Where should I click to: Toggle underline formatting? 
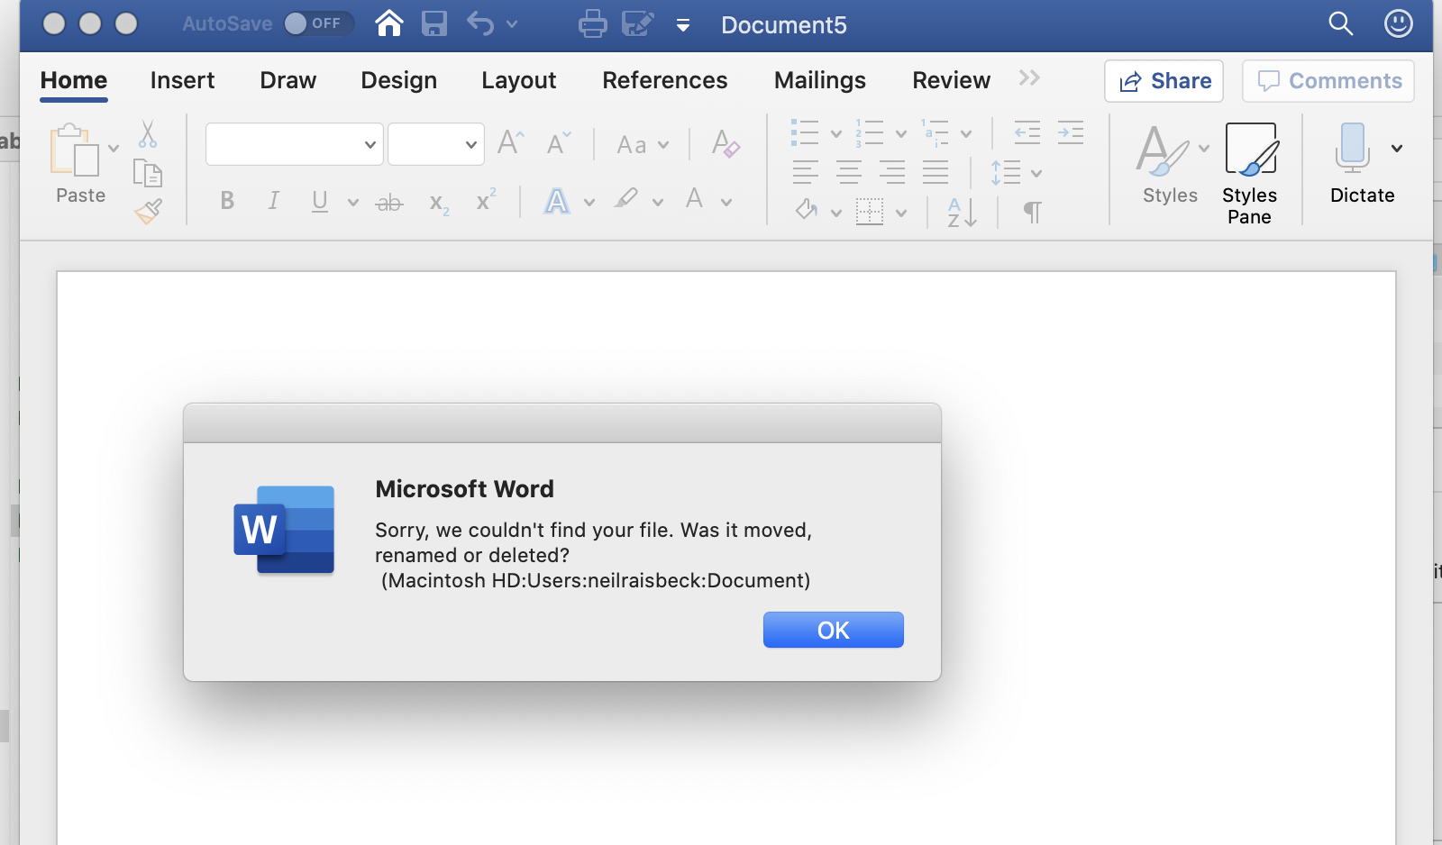pyautogui.click(x=320, y=202)
